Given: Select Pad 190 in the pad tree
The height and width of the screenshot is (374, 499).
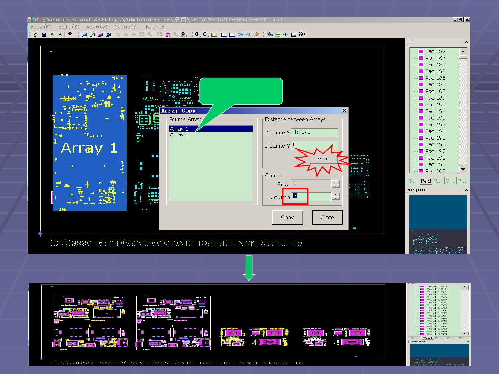Looking at the screenshot, I should click(x=435, y=105).
